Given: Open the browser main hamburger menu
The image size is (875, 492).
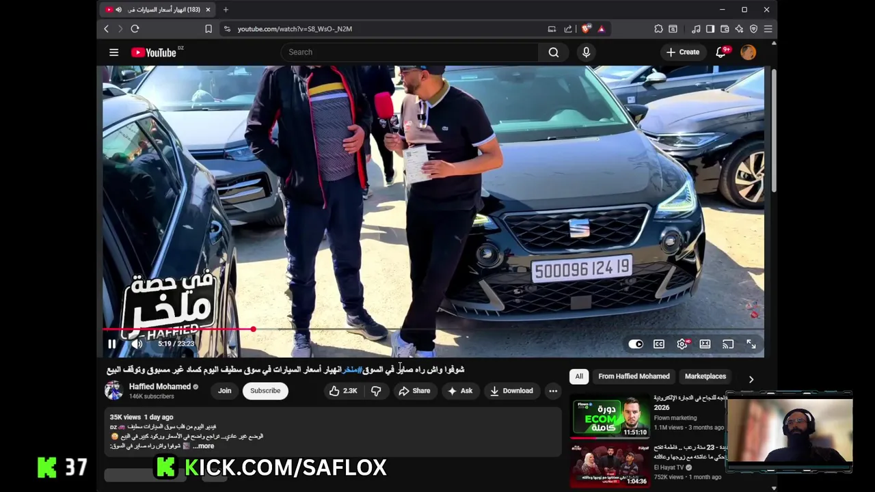Looking at the screenshot, I should [x=768, y=29].
